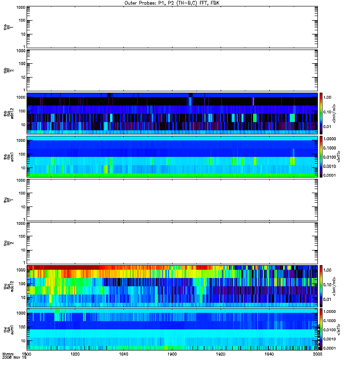Click the empty thb fff 2 panel

[172, 70]
